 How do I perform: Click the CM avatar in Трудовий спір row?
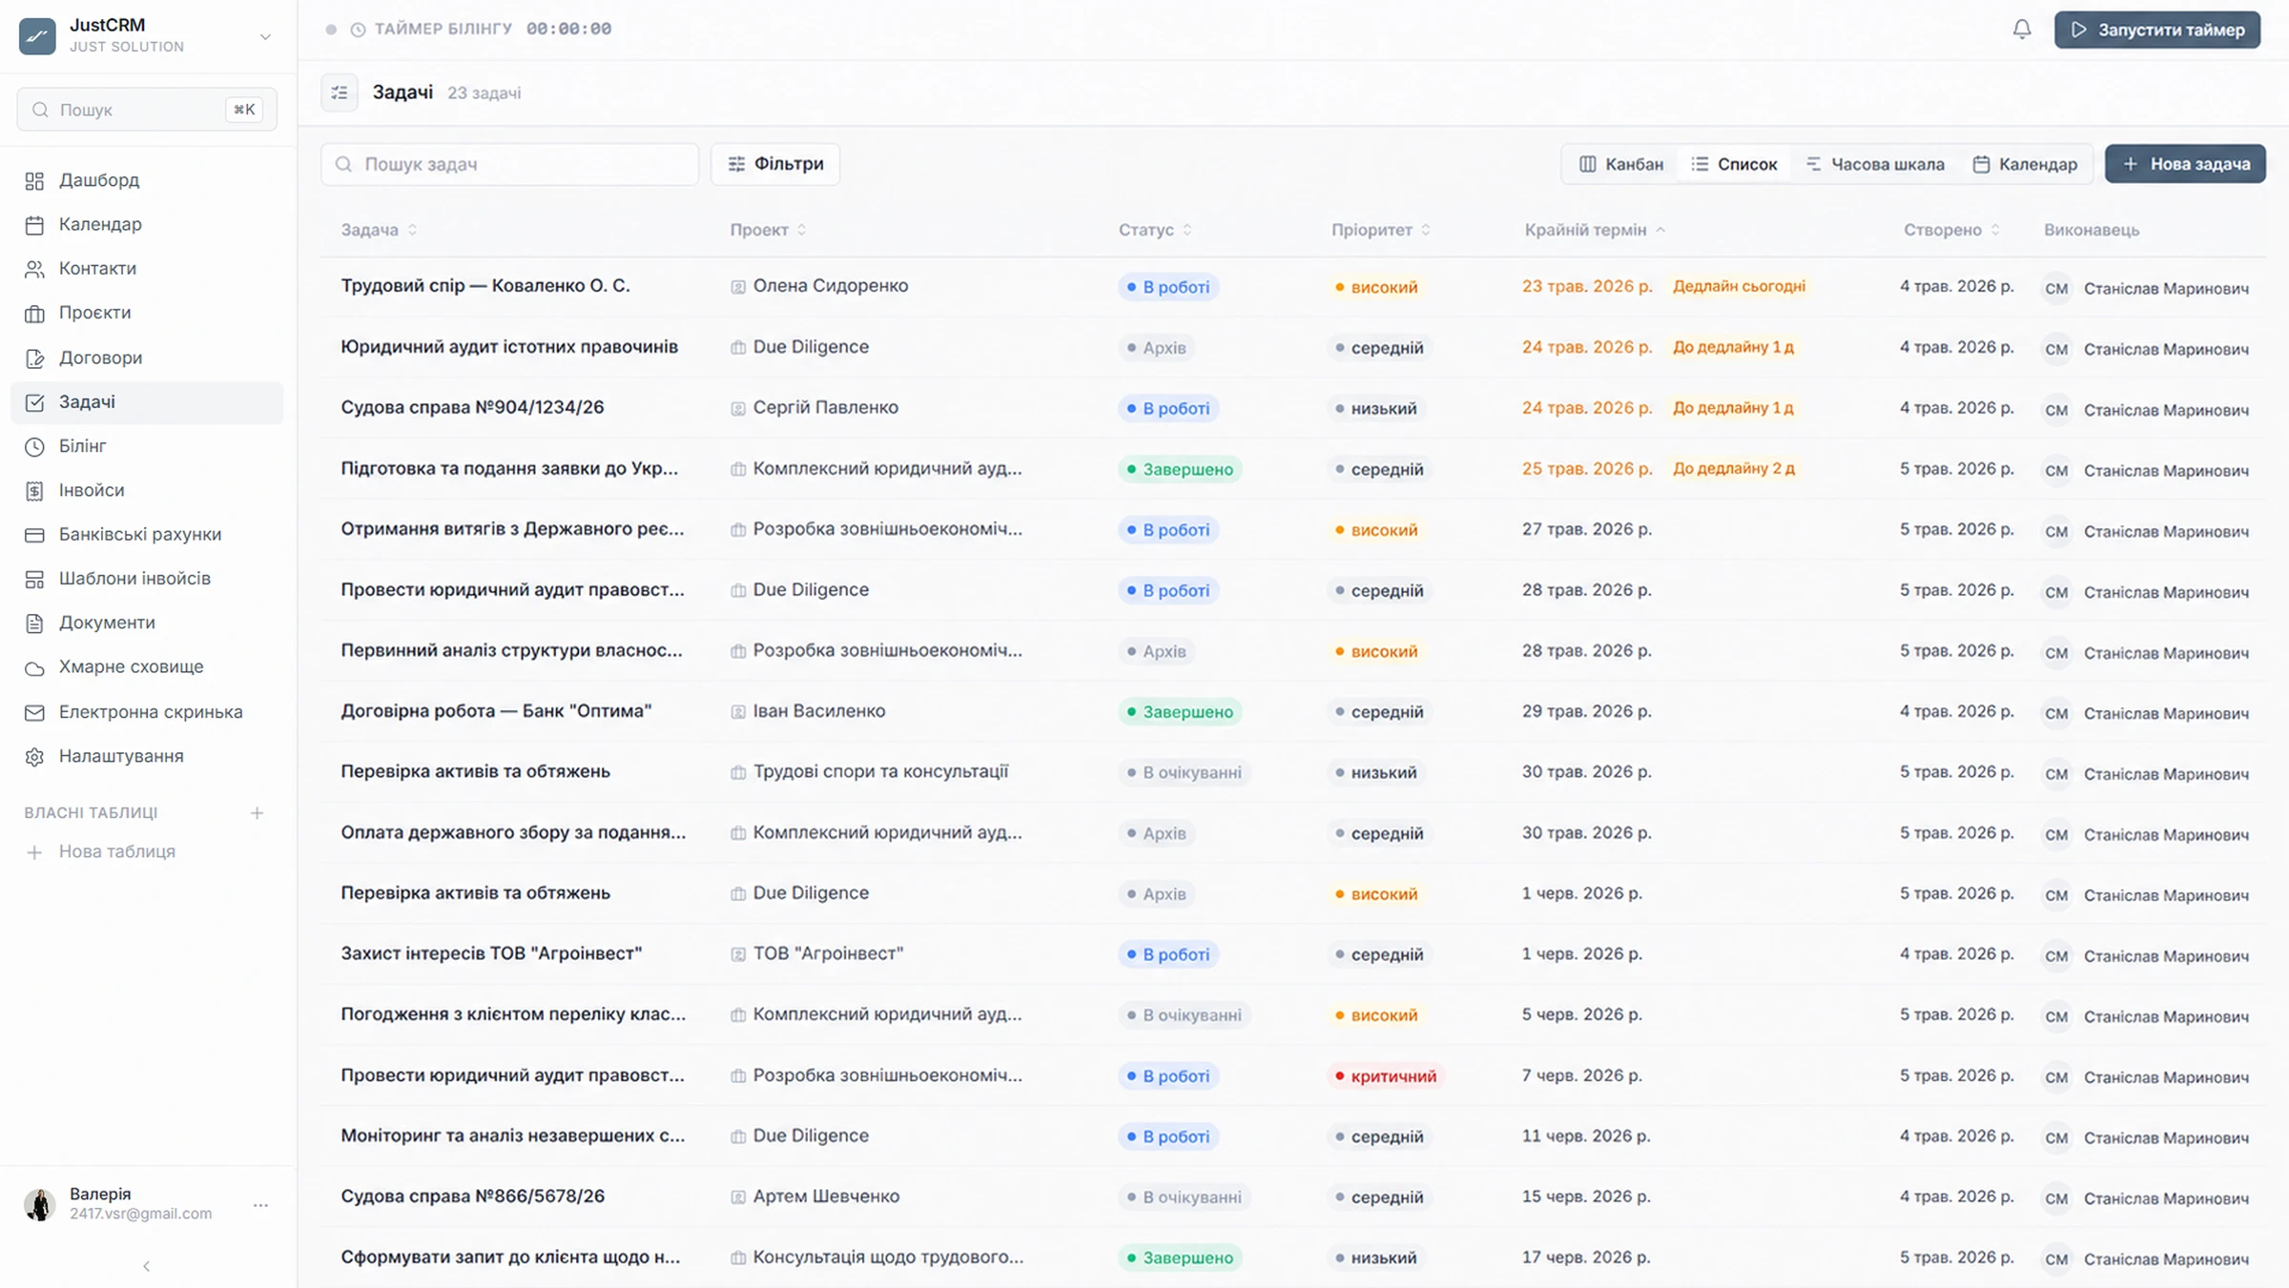(x=2056, y=288)
